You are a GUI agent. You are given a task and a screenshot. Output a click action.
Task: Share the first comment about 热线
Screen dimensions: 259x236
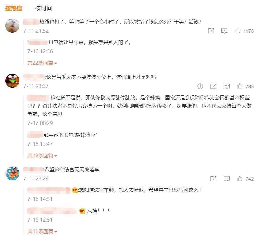[211, 31]
